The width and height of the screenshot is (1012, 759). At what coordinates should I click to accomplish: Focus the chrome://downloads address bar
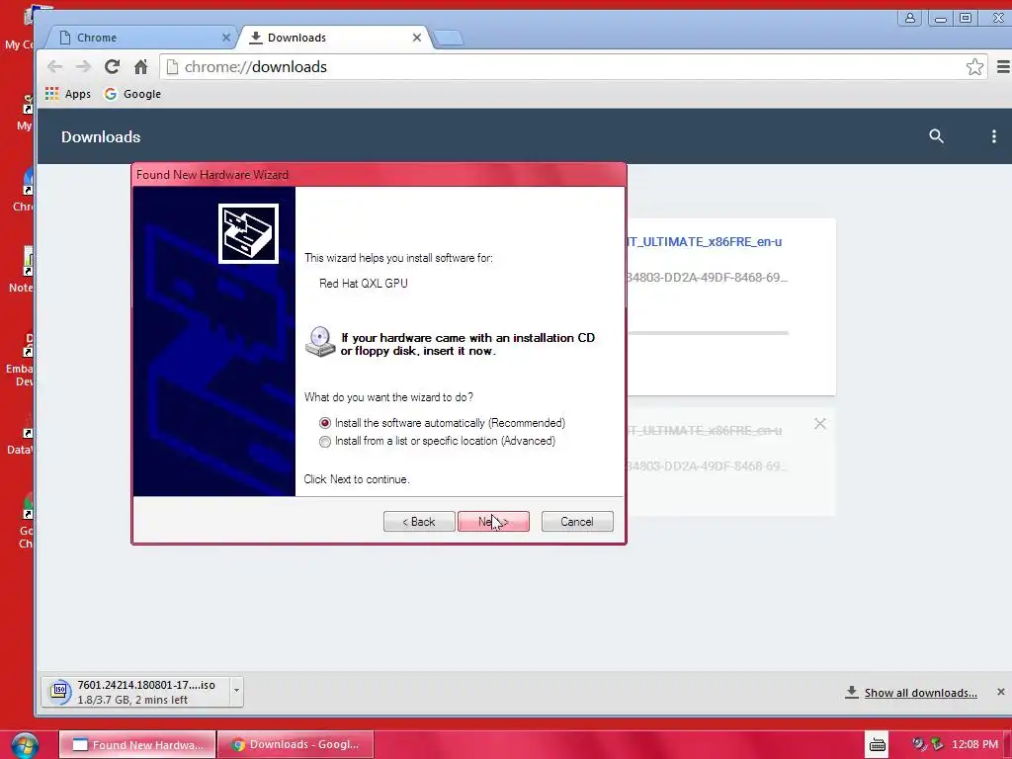tap(574, 66)
